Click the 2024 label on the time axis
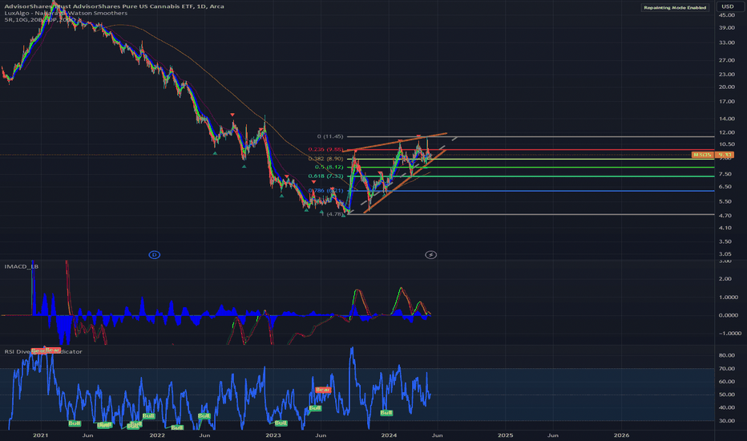The width and height of the screenshot is (747, 441). [390, 435]
